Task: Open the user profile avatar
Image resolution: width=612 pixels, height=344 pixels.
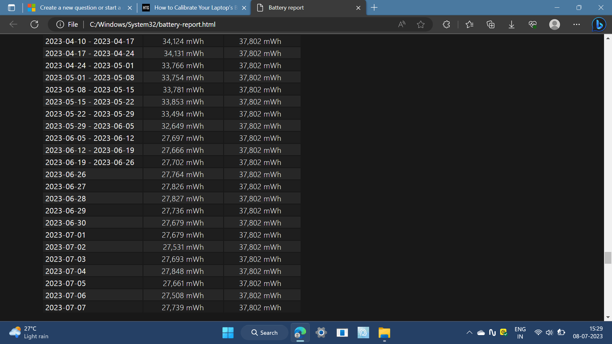Action: (555, 25)
